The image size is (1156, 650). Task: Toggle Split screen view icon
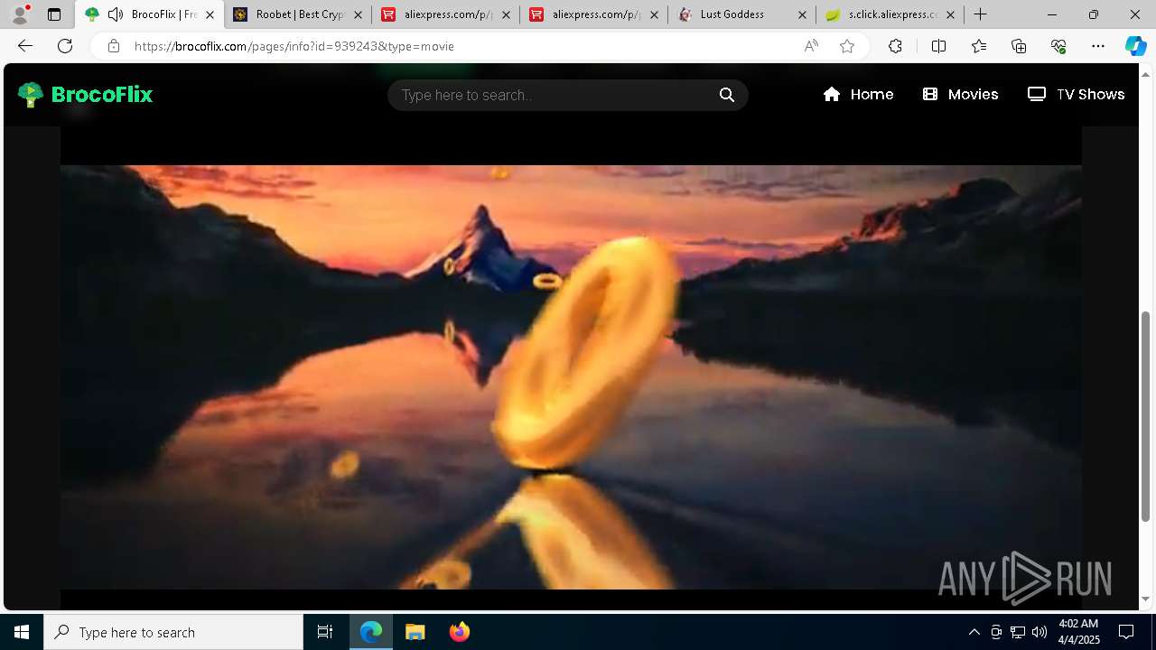tap(938, 46)
